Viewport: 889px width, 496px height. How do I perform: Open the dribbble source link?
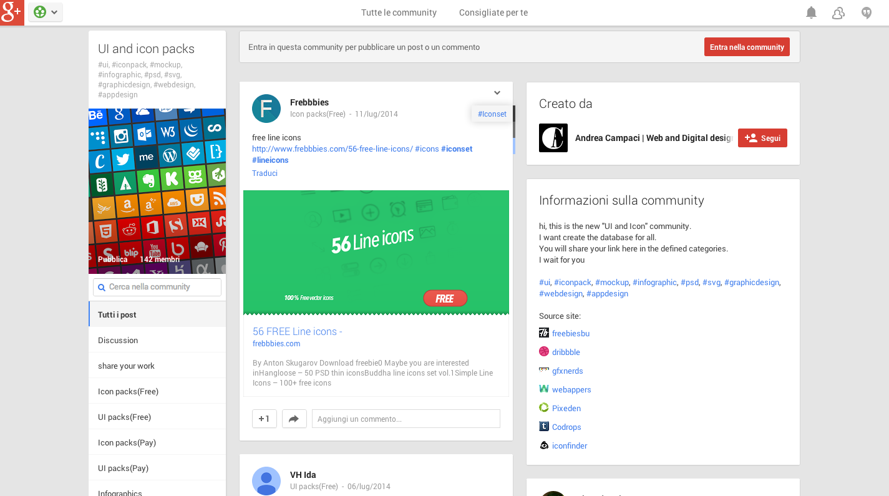tap(566, 352)
